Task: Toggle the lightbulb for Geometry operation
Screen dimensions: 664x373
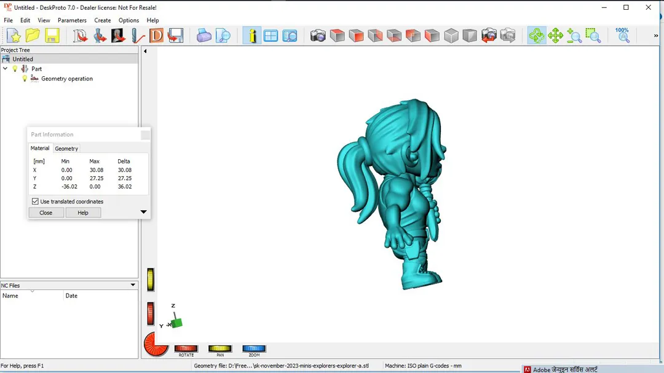Action: 25,79
